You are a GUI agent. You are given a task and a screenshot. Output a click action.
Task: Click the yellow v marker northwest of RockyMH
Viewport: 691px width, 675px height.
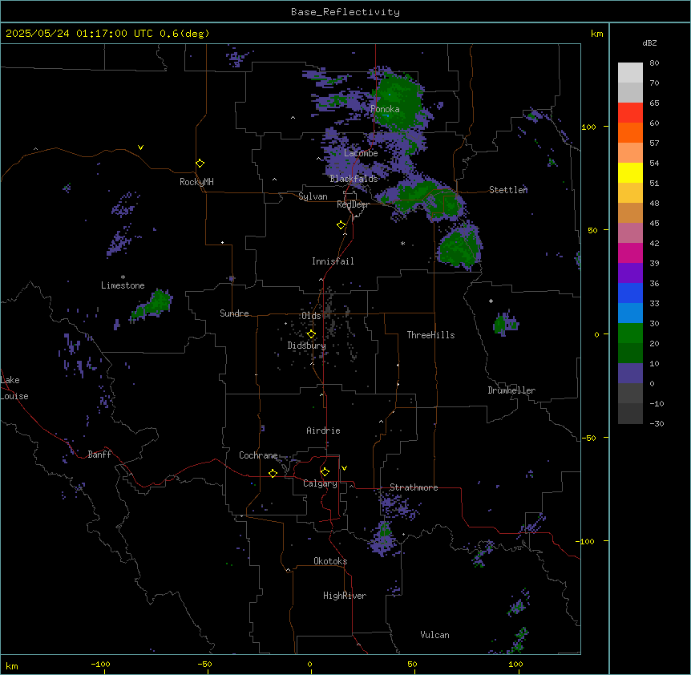[140, 148]
